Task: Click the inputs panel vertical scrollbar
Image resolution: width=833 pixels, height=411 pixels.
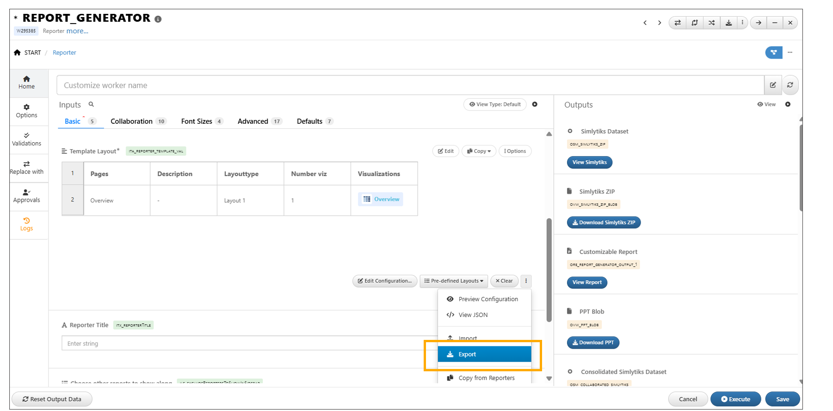Action: (549, 270)
